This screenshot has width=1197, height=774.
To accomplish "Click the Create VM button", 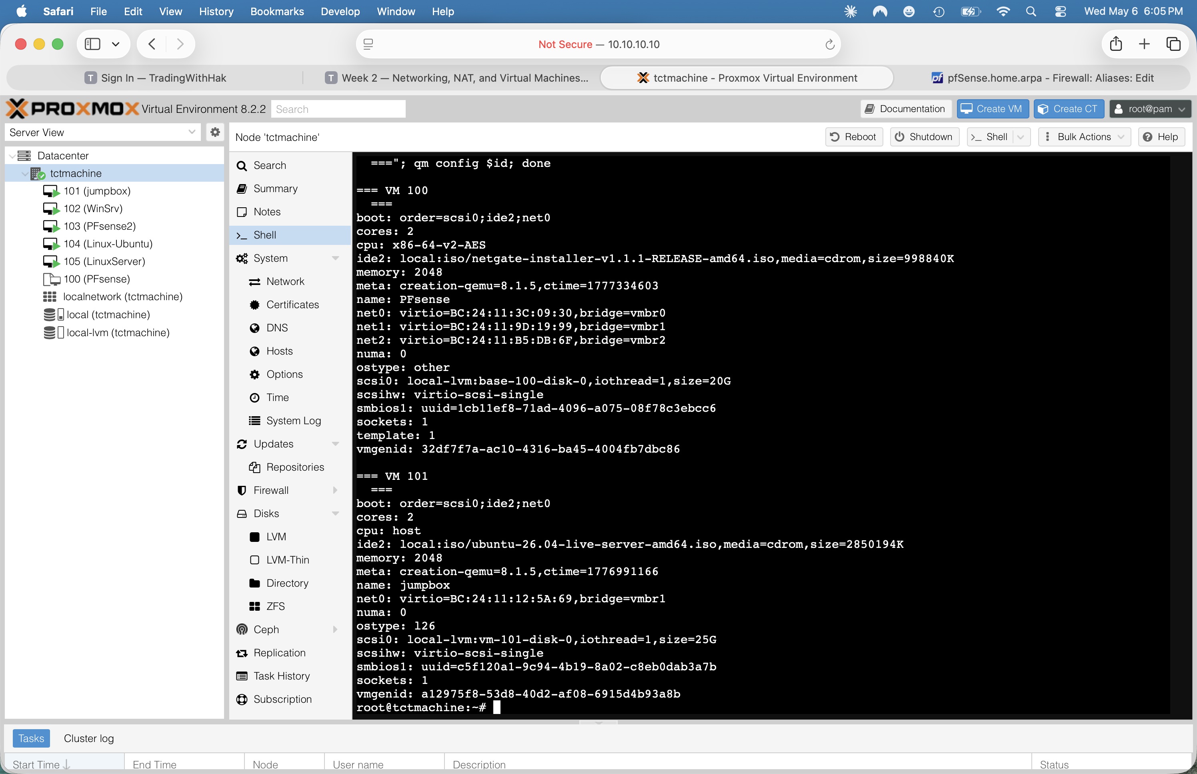I will (992, 108).
